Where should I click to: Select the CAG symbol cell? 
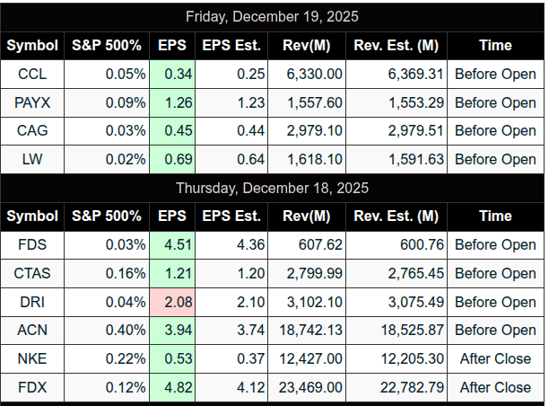coord(32,131)
